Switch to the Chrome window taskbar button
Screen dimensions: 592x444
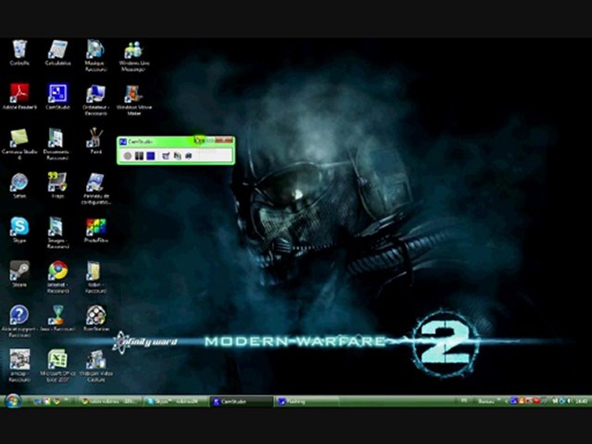pyautogui.click(x=110, y=401)
